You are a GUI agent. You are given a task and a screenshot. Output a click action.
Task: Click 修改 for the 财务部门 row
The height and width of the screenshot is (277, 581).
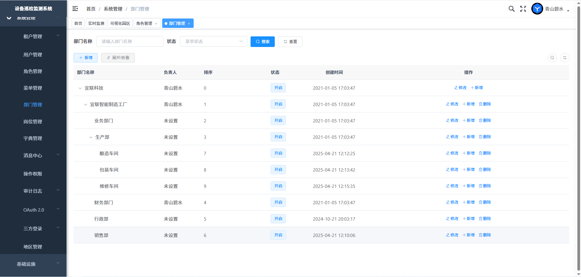pyautogui.click(x=452, y=202)
